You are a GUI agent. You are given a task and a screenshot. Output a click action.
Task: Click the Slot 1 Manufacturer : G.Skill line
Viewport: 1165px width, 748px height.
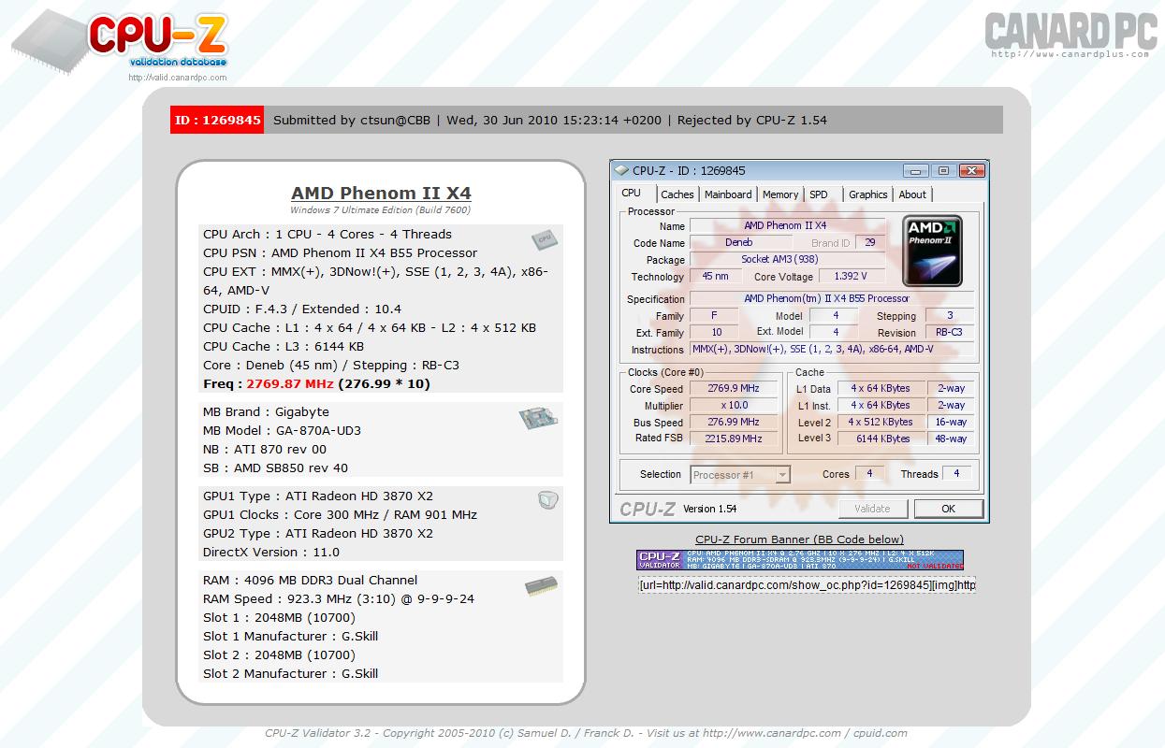(290, 637)
